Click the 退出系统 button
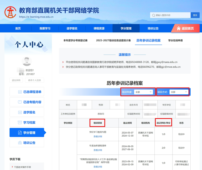The image size is (202, 170). point(16,80)
